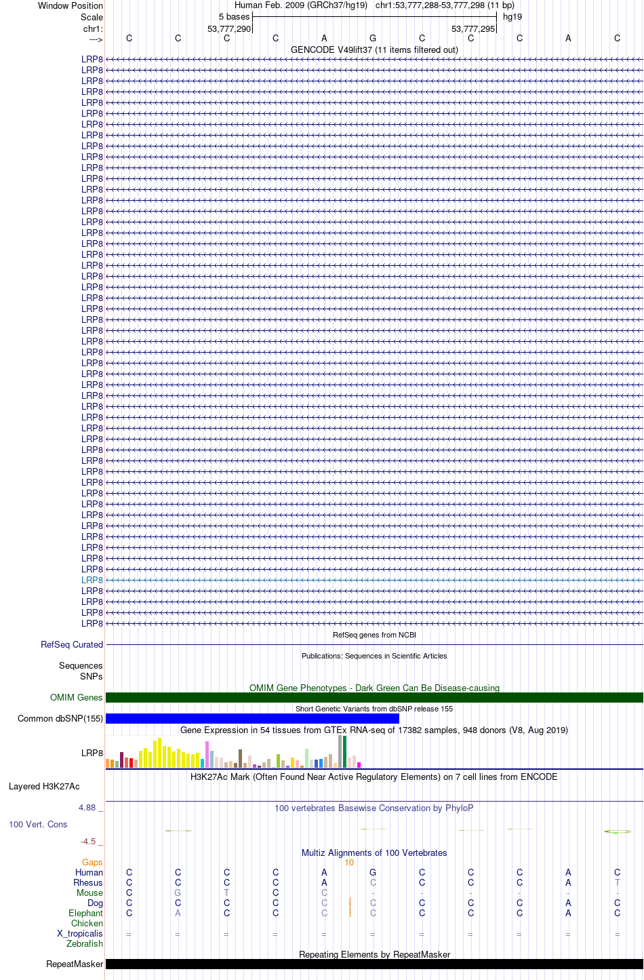
Task: Click the RefSeq Curated track label
Action: pyautogui.click(x=72, y=644)
